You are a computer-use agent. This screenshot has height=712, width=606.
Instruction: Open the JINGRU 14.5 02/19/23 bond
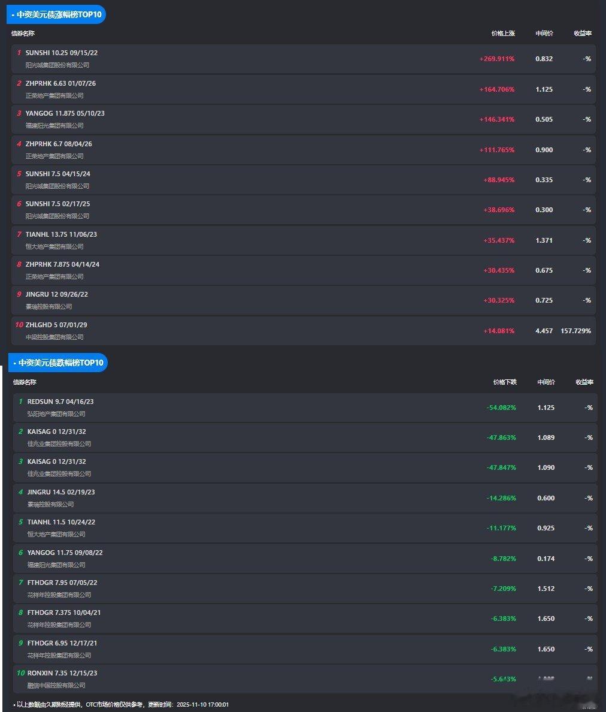pyautogui.click(x=61, y=492)
